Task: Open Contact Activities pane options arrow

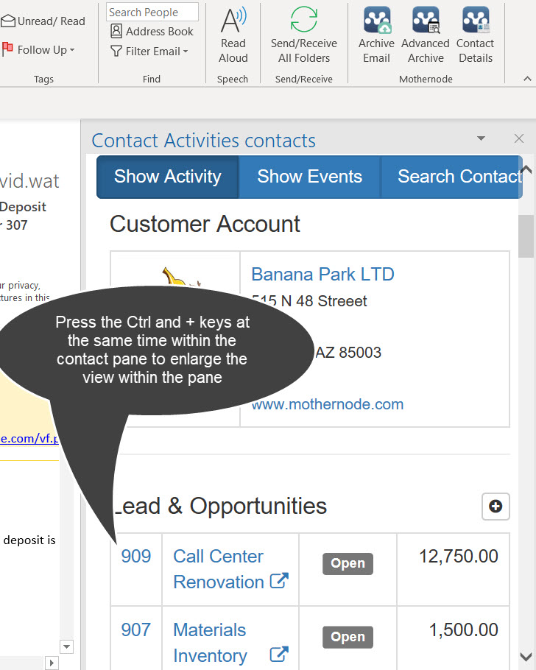Action: 481,138
